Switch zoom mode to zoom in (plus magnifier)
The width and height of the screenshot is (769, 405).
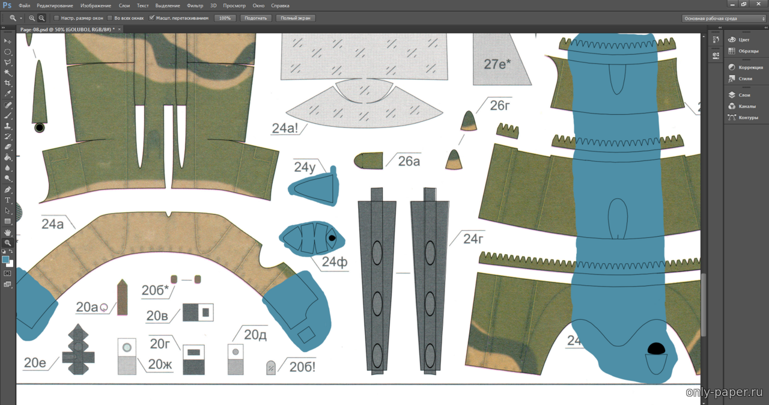[32, 18]
